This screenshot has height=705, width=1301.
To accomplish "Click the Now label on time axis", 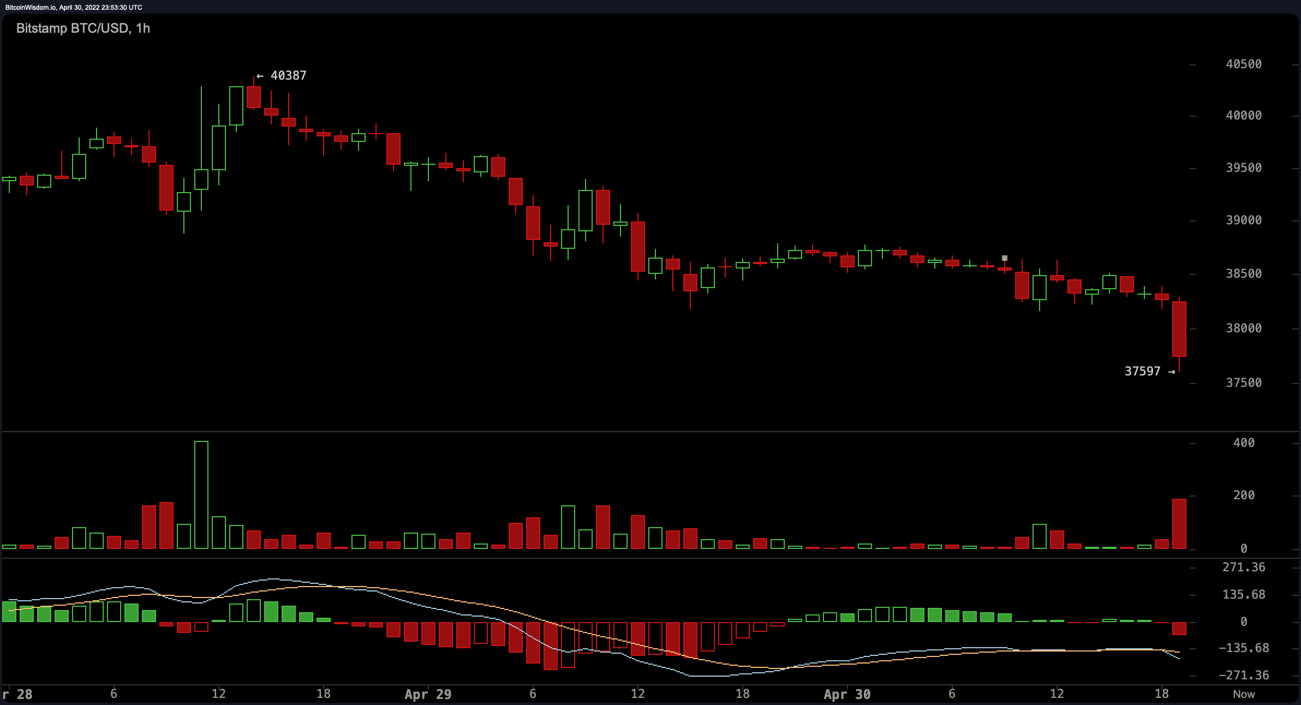I will [x=1244, y=695].
